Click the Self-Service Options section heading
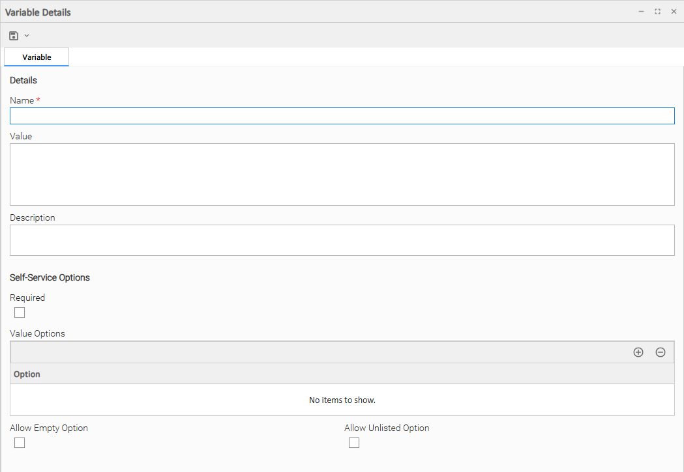Screen dimensions: 684x472 coord(50,277)
